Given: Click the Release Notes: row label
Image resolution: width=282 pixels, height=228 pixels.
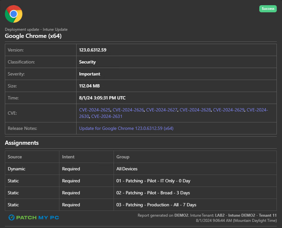Looking at the screenshot, I should point(22,128).
